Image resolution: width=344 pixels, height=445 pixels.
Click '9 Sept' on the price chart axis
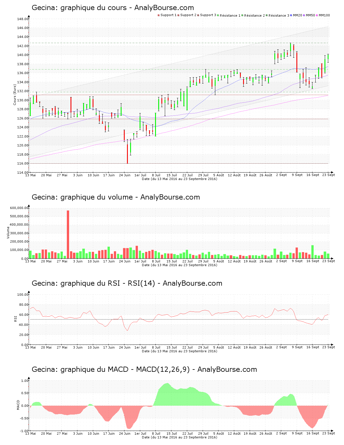297,175
